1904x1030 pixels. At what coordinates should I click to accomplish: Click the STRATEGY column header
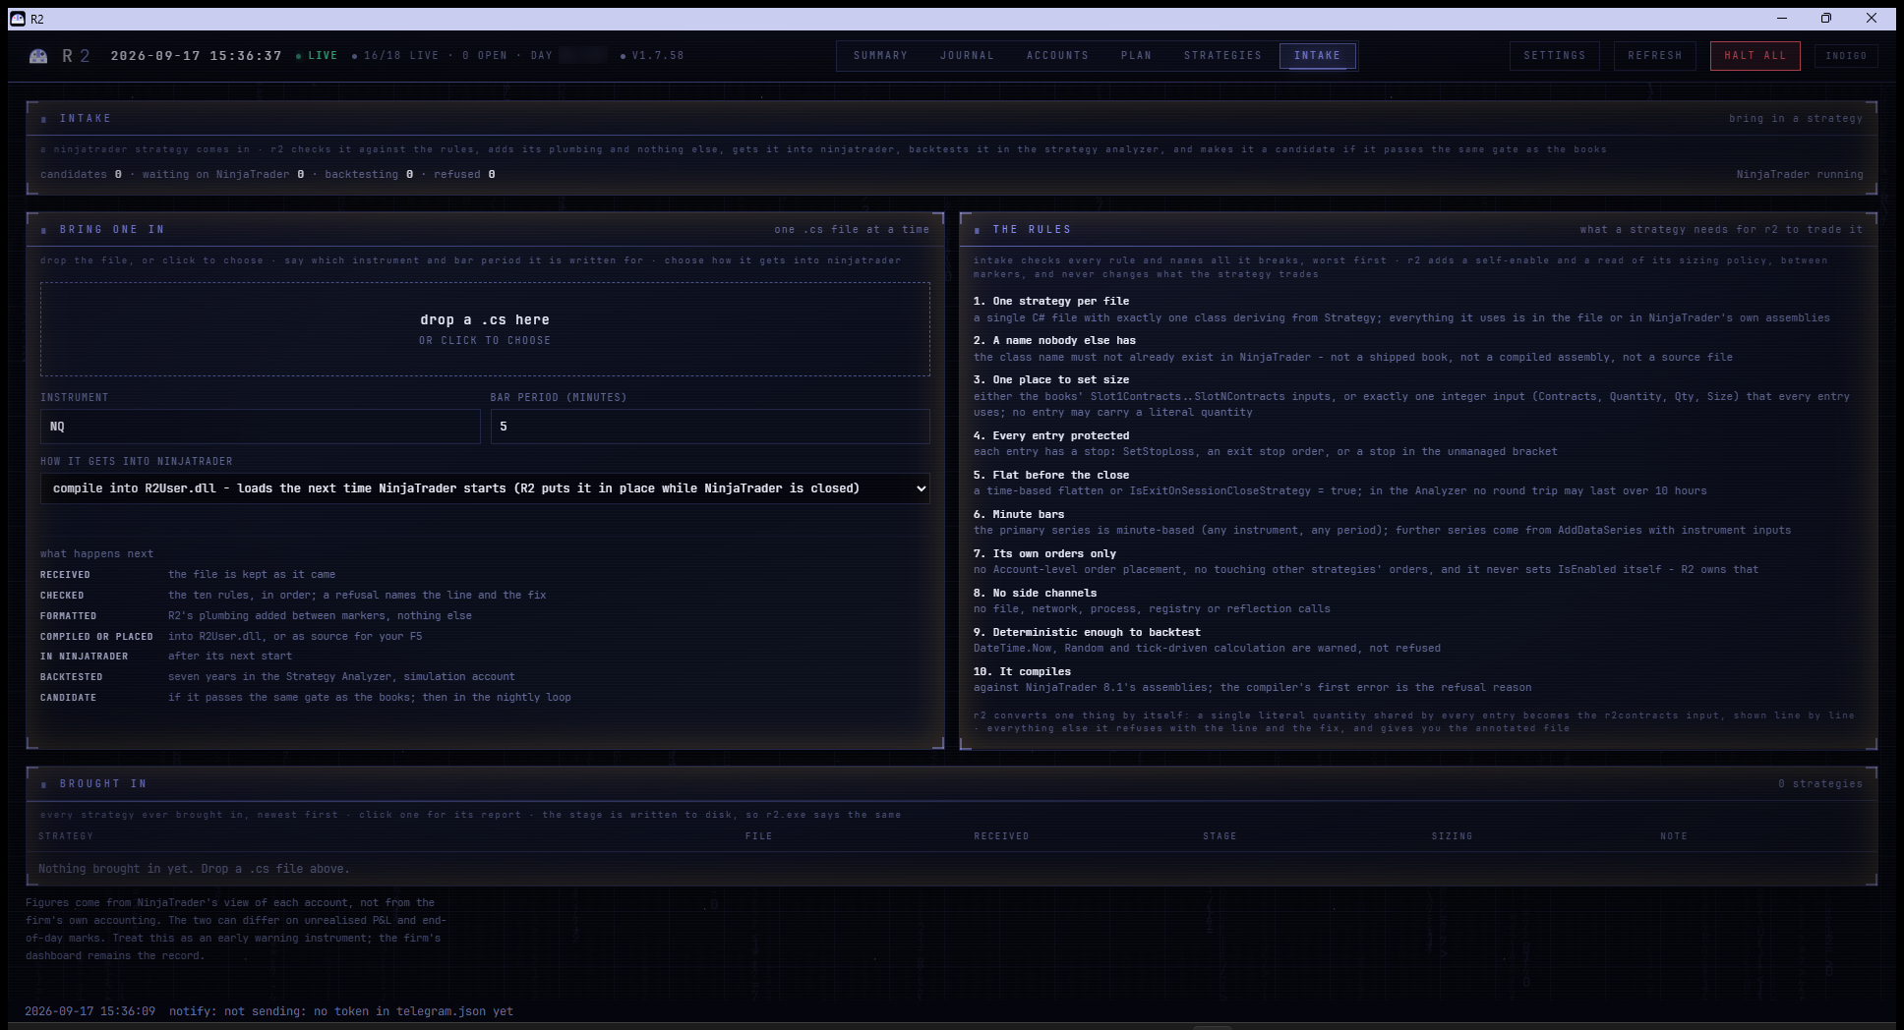[66, 836]
